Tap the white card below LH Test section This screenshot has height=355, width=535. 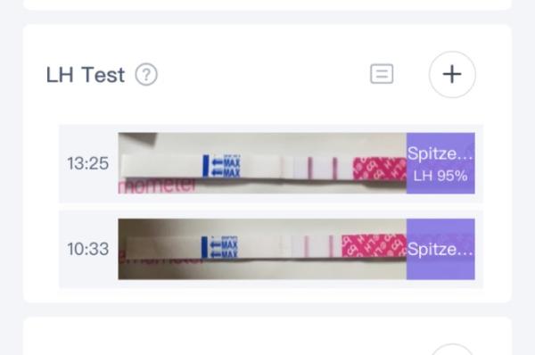point(267,336)
